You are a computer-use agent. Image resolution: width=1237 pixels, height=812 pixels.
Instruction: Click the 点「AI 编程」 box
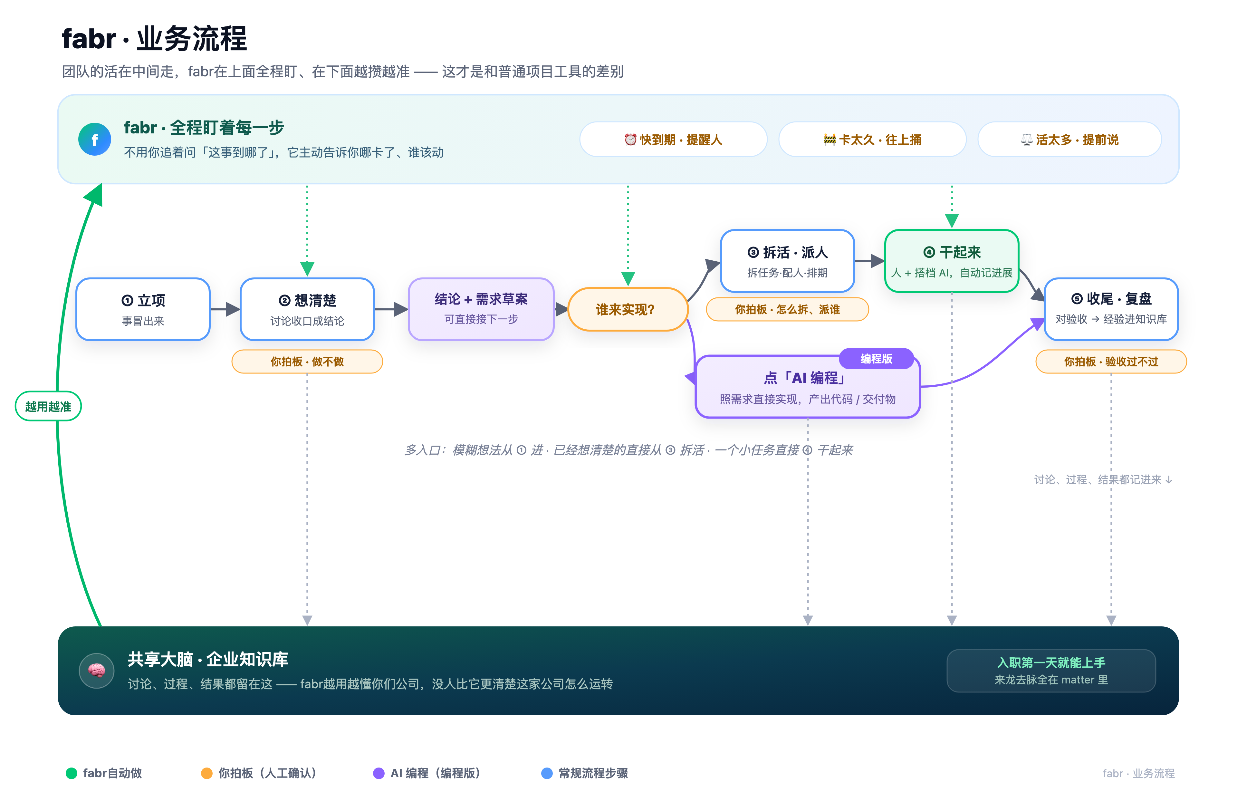point(808,387)
